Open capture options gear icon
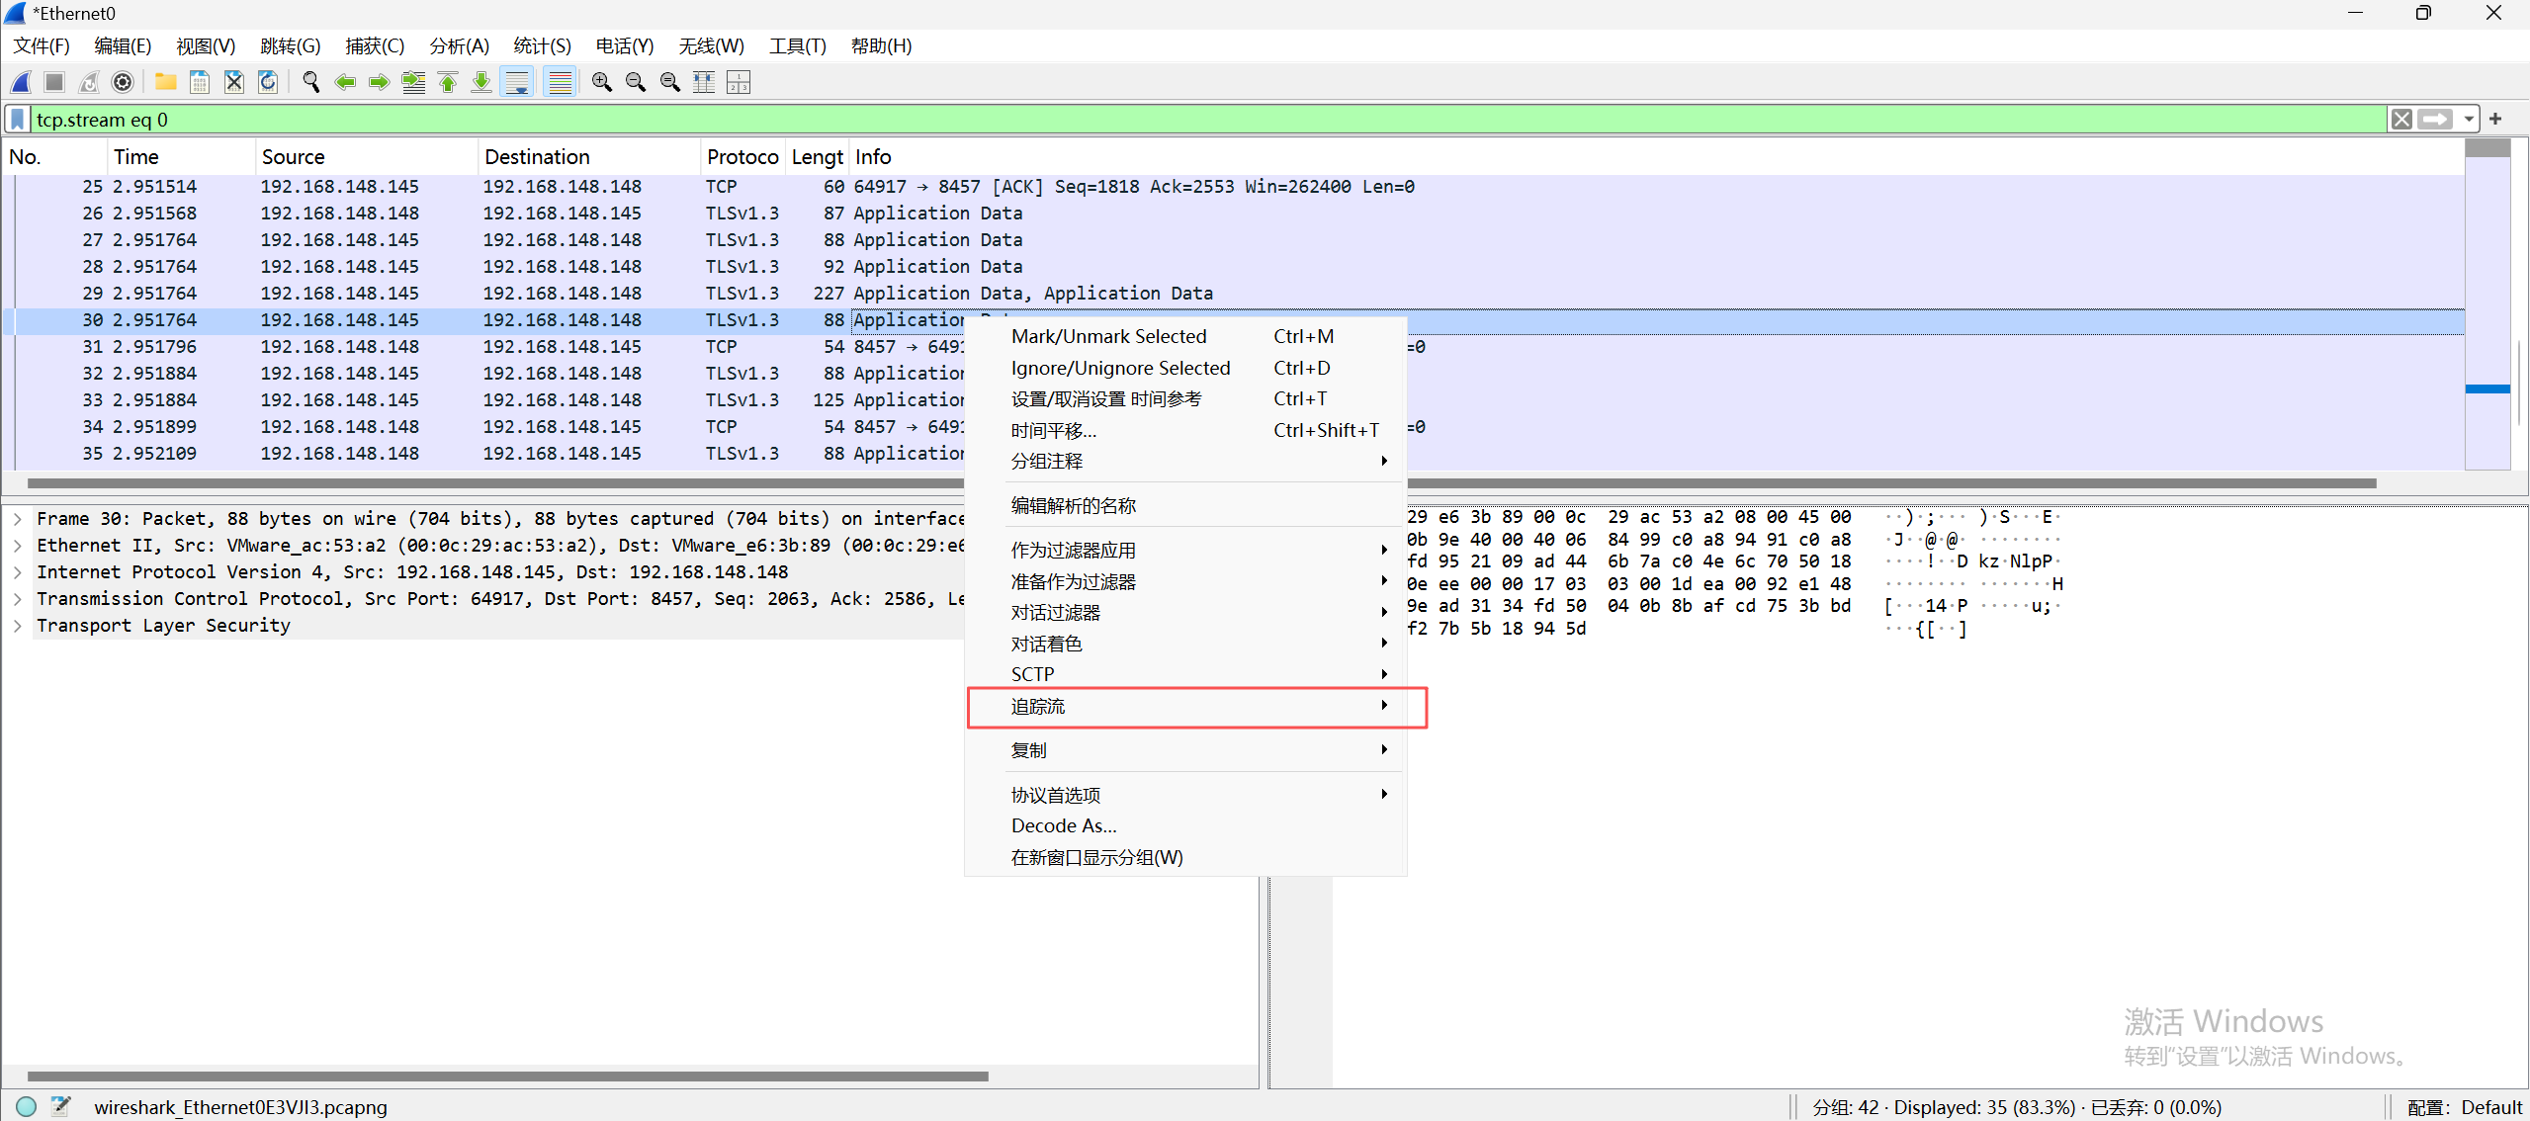This screenshot has width=2530, height=1121. click(x=123, y=82)
